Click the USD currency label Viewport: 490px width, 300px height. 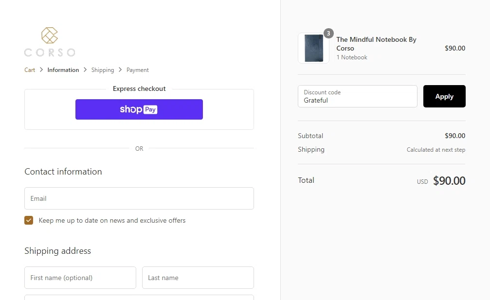coord(422,182)
